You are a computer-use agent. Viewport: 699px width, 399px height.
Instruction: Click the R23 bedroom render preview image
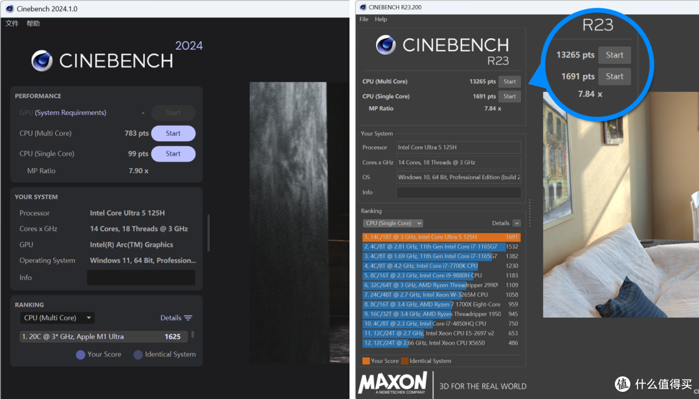tap(621, 205)
